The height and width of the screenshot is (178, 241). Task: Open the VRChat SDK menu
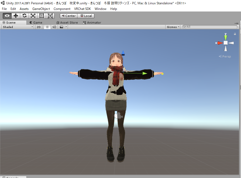[82, 9]
